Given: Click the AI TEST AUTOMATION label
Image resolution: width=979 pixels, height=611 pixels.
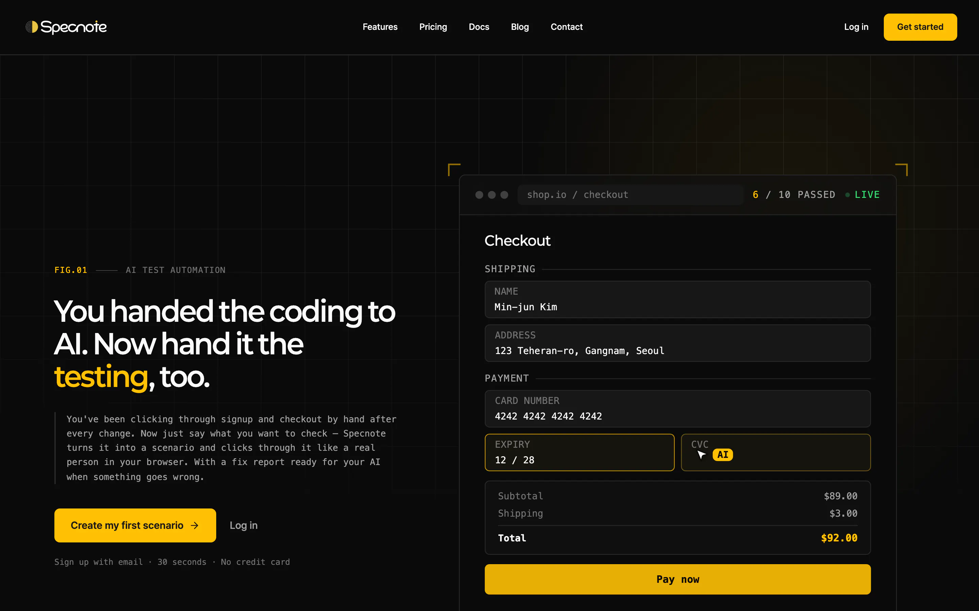Looking at the screenshot, I should click(x=175, y=270).
